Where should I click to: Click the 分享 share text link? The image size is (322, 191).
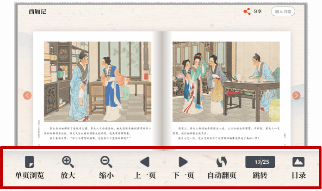pyautogui.click(x=258, y=12)
